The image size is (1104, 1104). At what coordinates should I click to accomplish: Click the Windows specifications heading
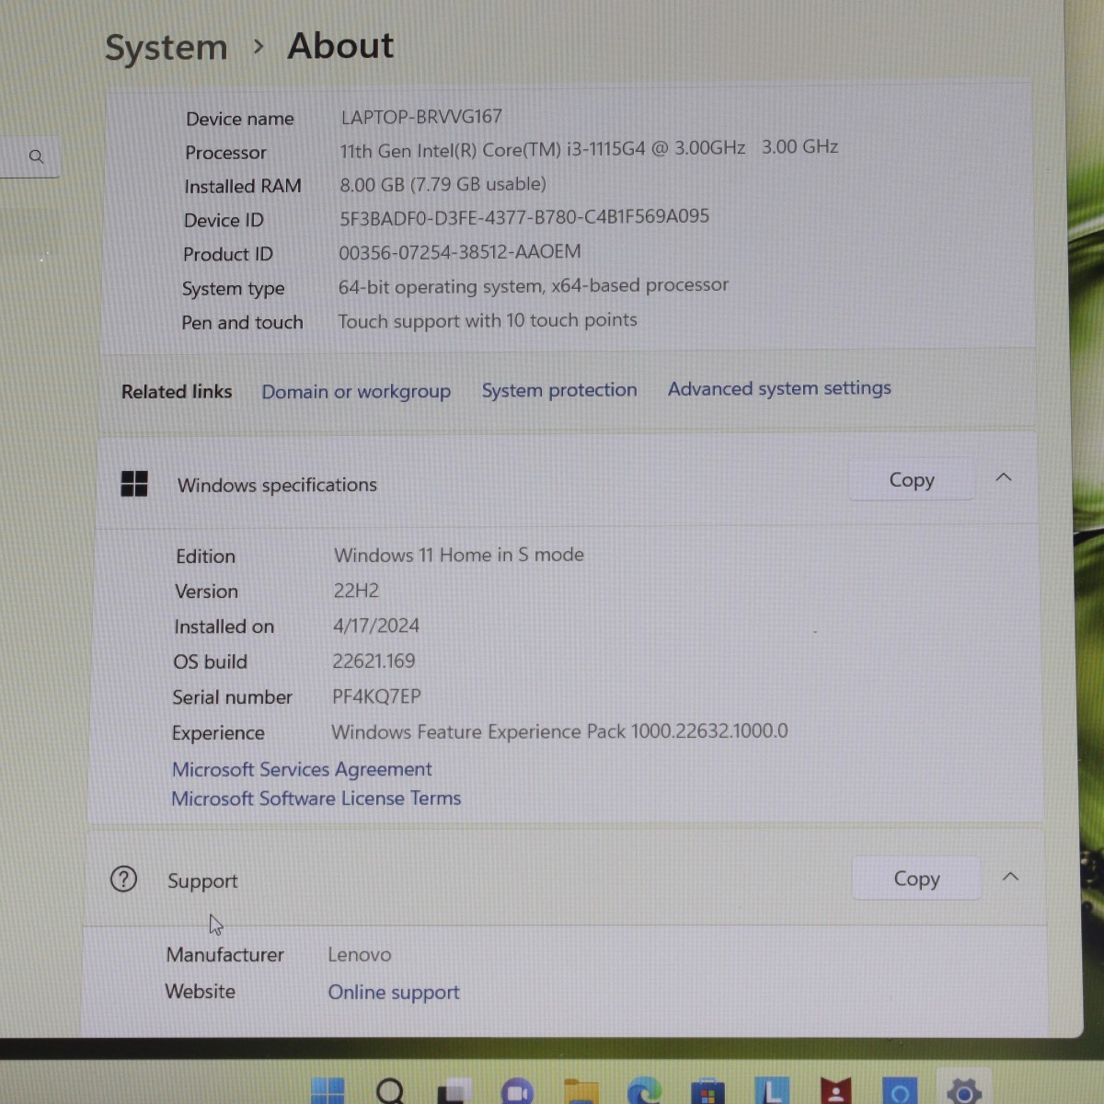pos(277,485)
